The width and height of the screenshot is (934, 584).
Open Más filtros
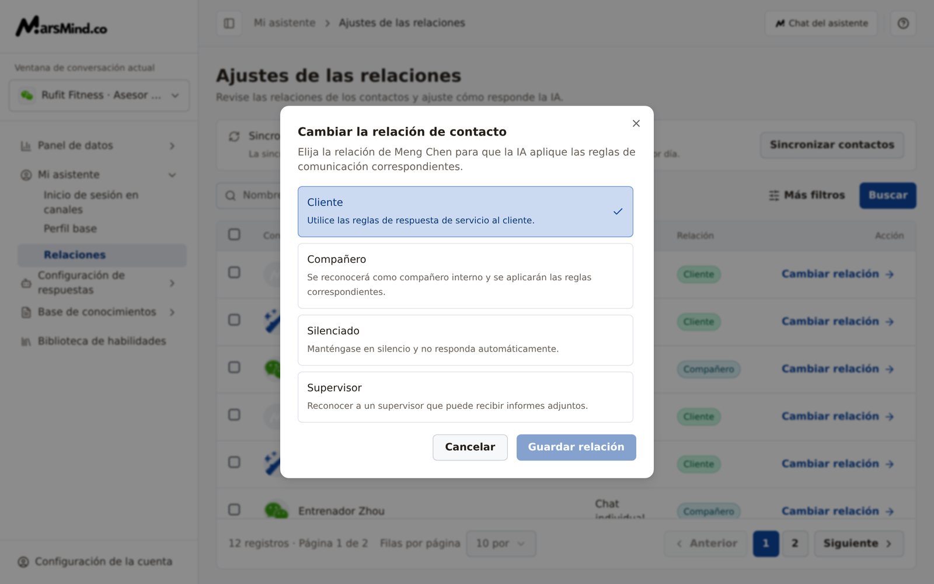[x=807, y=195]
